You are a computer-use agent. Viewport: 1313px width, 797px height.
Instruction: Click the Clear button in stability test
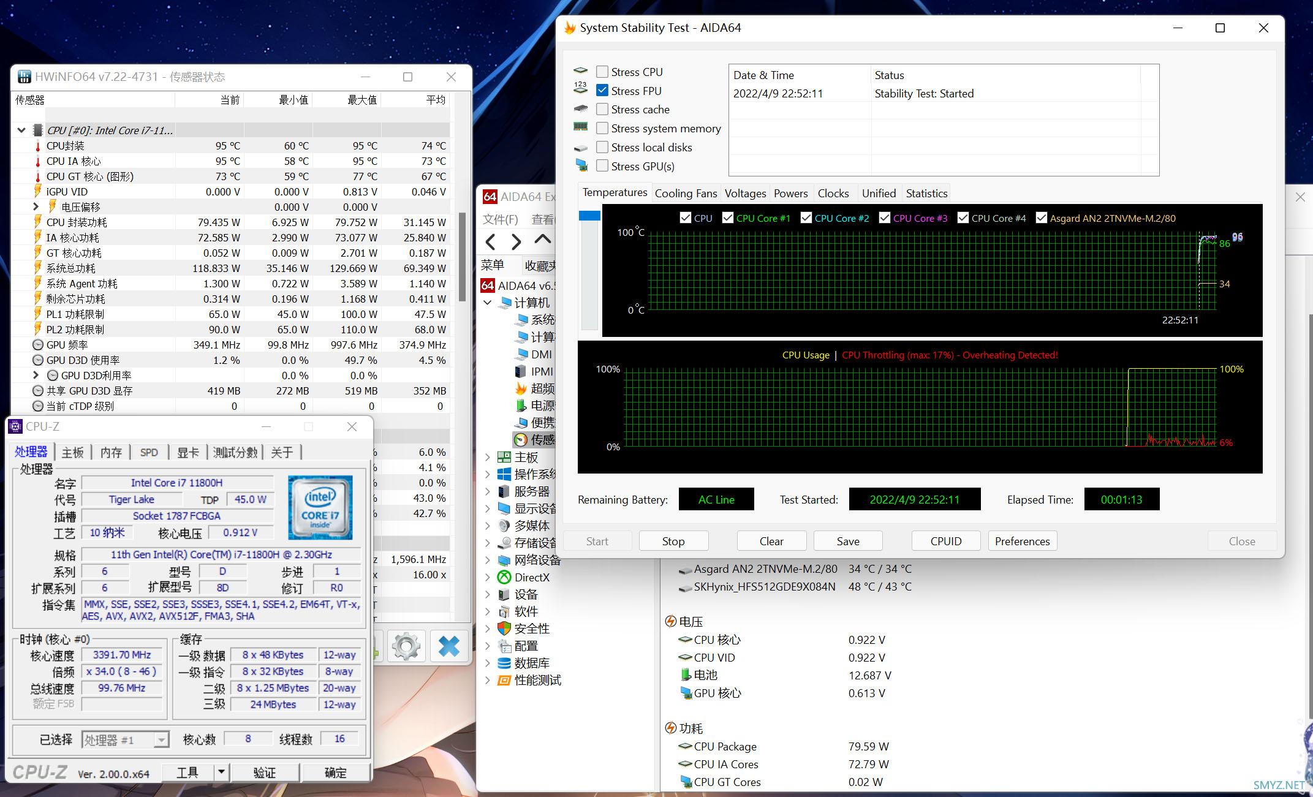(771, 541)
